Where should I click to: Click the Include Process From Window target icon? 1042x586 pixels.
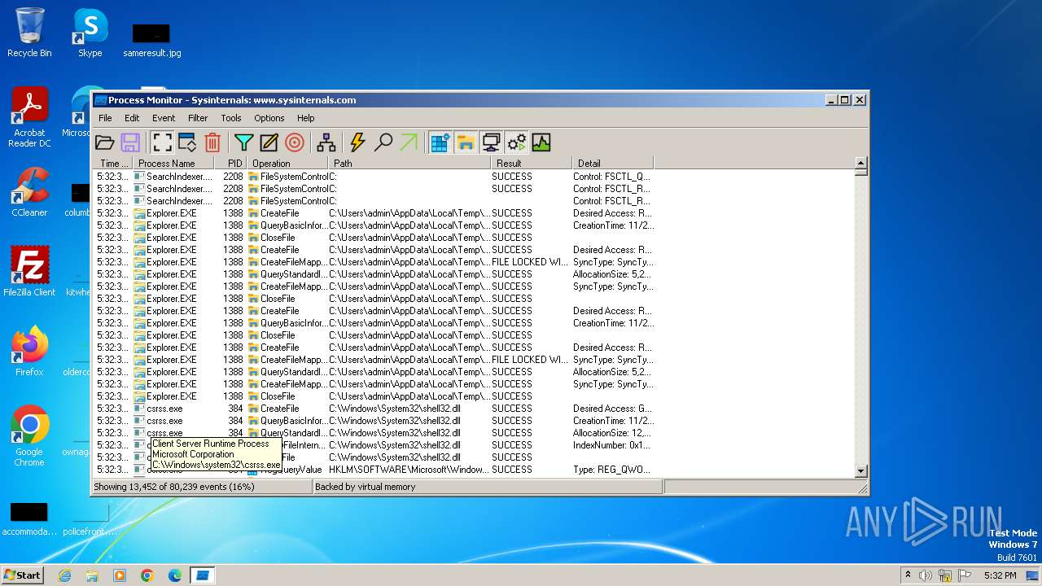(295, 143)
